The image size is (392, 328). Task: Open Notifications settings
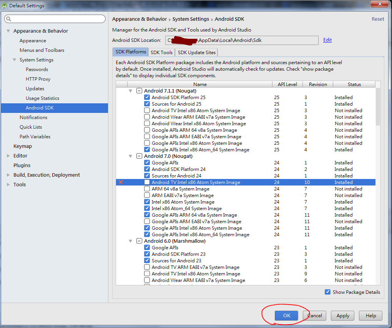[x=33, y=118]
